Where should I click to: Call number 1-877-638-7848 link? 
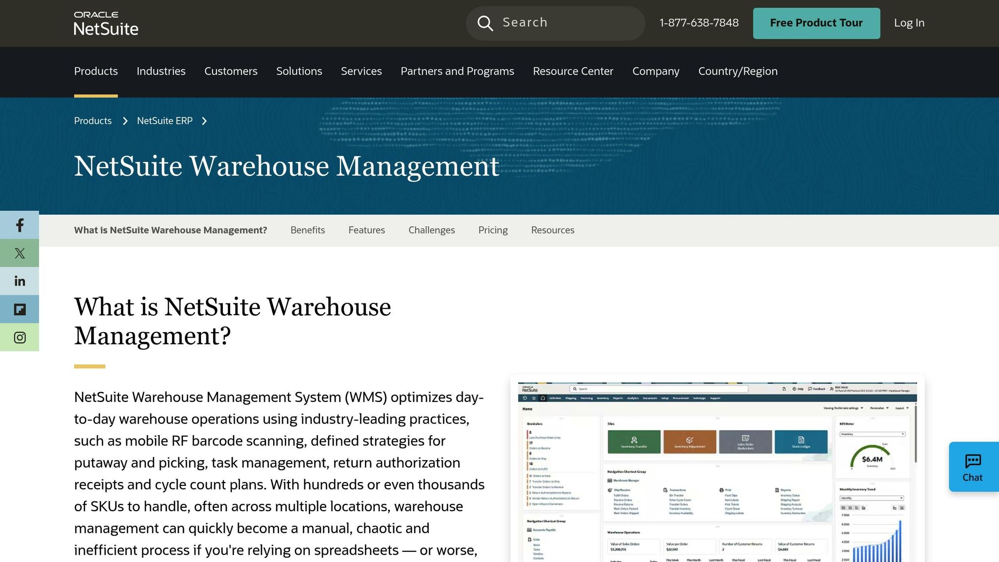[x=699, y=23]
